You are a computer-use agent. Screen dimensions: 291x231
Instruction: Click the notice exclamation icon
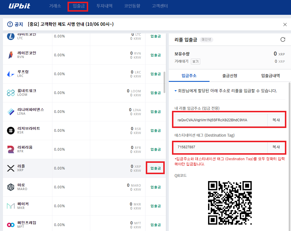pos(10,24)
